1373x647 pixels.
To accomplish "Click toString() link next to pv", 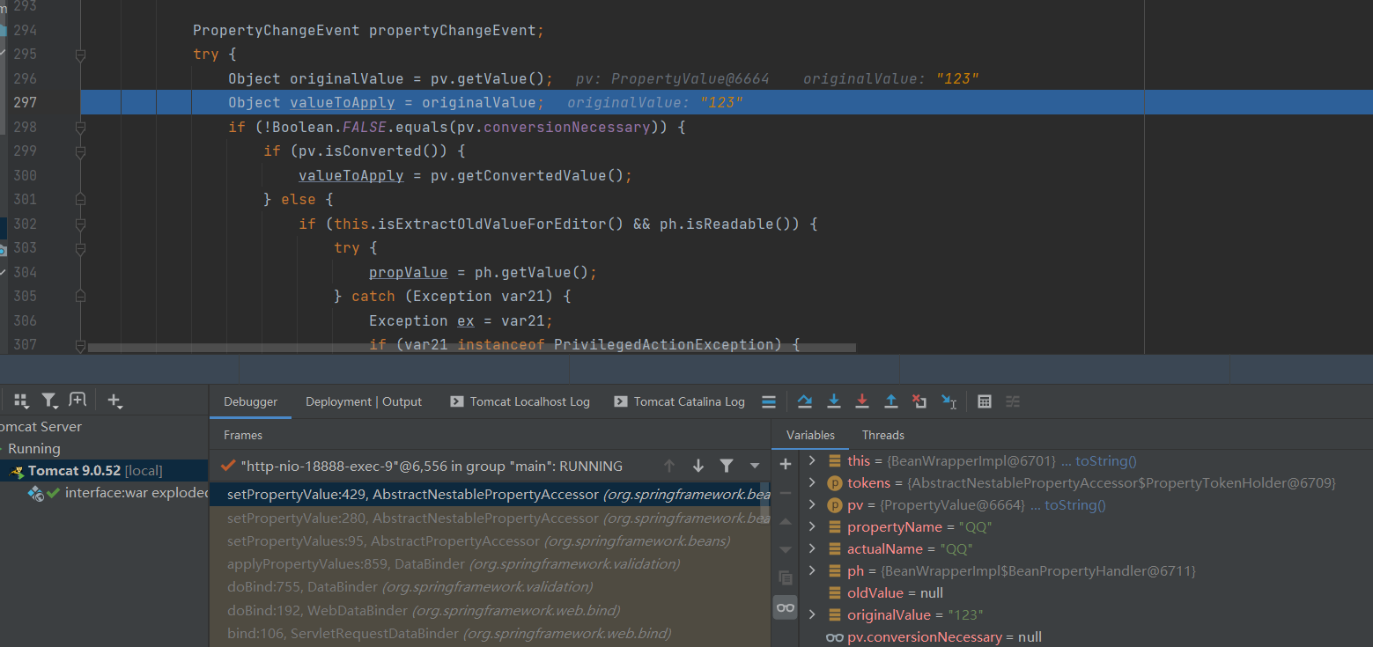I will (1074, 504).
